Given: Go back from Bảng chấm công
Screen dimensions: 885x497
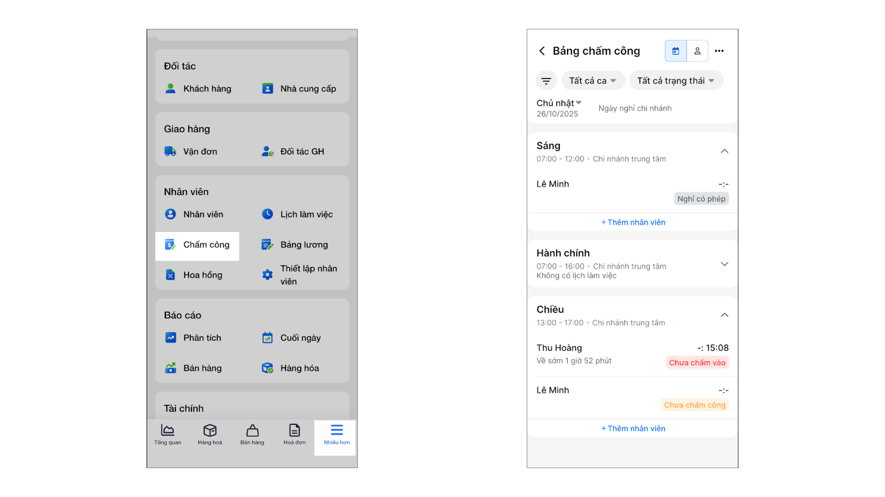Looking at the screenshot, I should (x=542, y=51).
